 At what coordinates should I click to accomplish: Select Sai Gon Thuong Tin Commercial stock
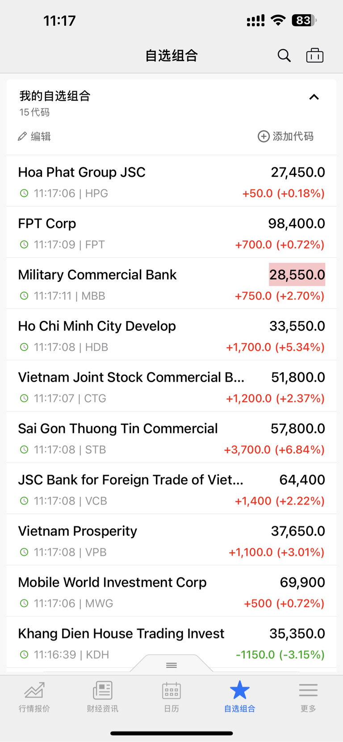coord(171,438)
